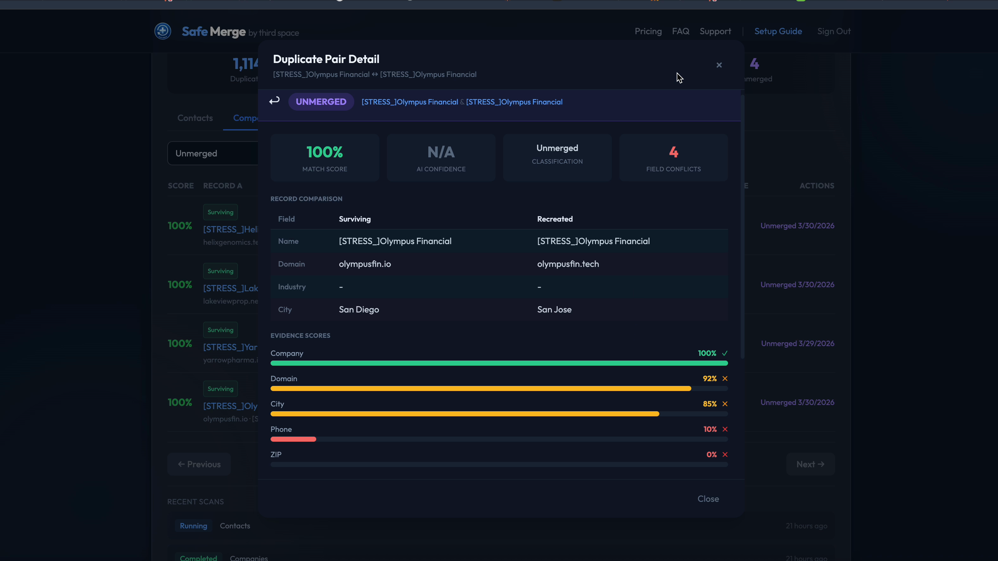Go to Next page of results

(x=810, y=464)
